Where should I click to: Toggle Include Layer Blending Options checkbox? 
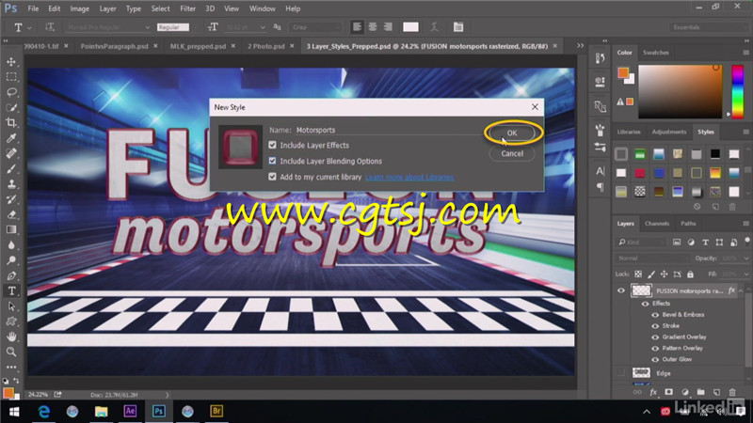[x=272, y=161]
